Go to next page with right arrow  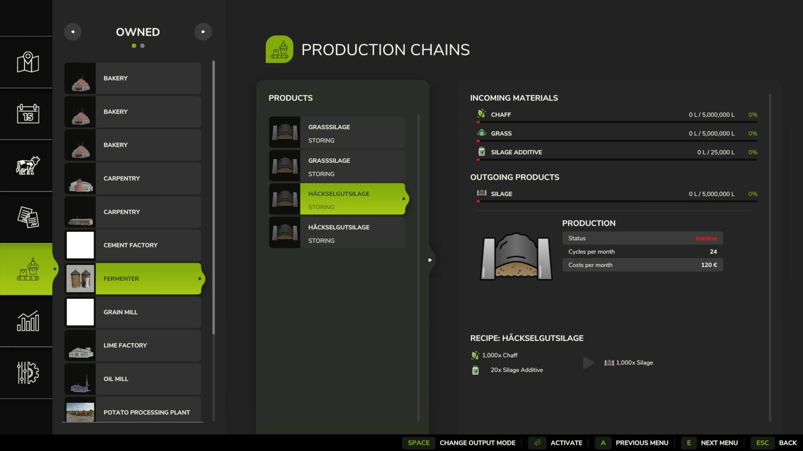(x=203, y=32)
